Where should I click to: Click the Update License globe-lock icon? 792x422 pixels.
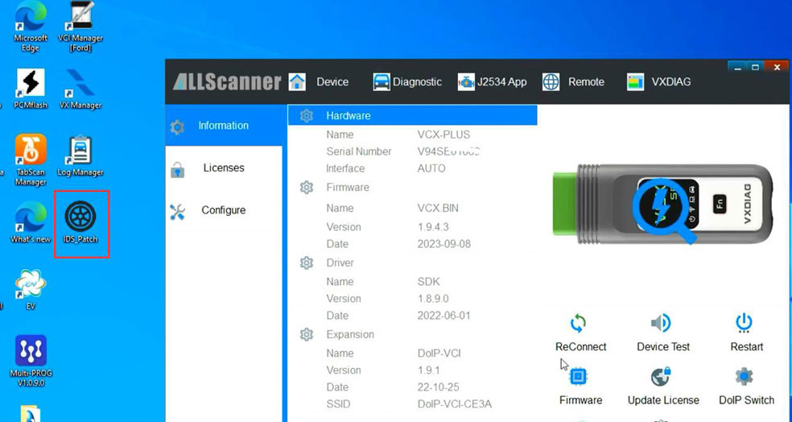(x=661, y=377)
